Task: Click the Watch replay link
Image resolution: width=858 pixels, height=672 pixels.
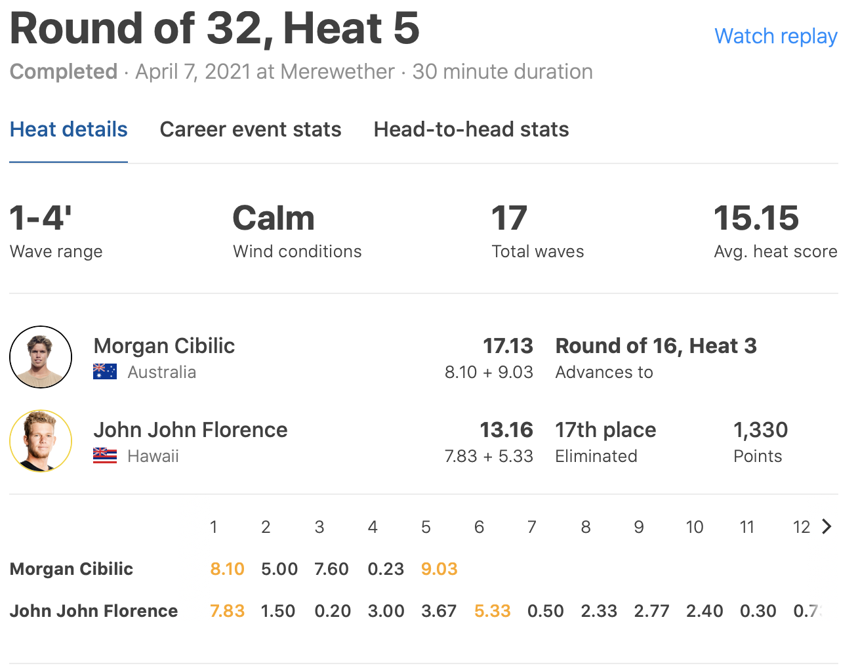Action: tap(775, 36)
